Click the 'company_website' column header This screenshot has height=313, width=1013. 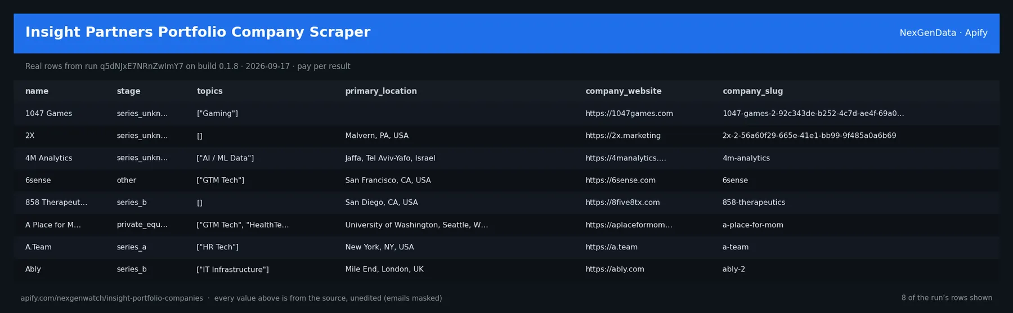click(x=623, y=91)
